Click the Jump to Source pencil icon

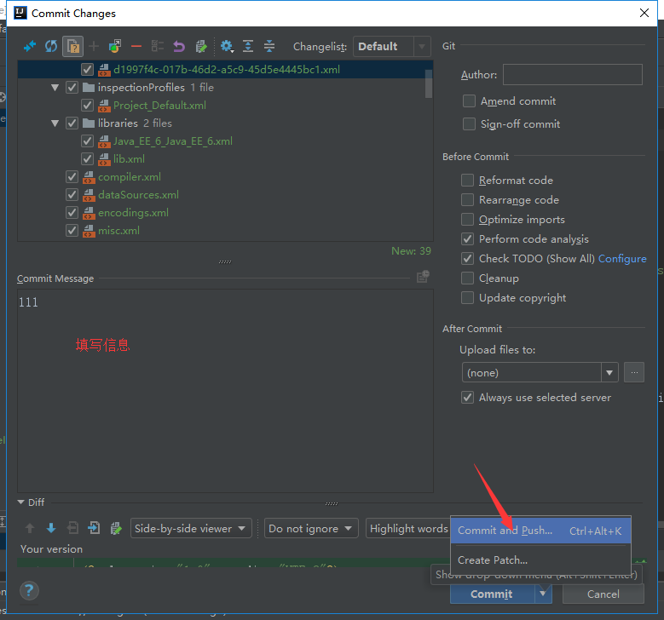(201, 46)
